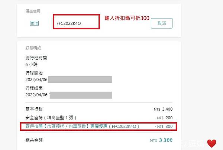Select the 6 小時 duration text
Screen dimensions: 223x150
32,65
